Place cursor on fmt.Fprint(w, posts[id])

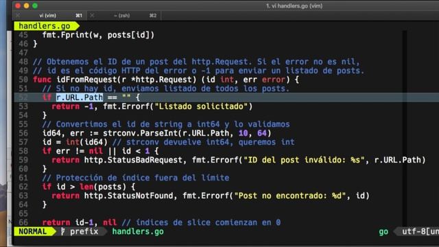pyautogui.click(x=98, y=35)
